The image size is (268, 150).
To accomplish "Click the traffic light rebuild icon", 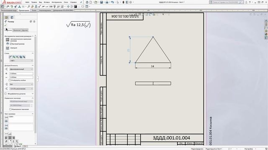I will coord(123,2).
